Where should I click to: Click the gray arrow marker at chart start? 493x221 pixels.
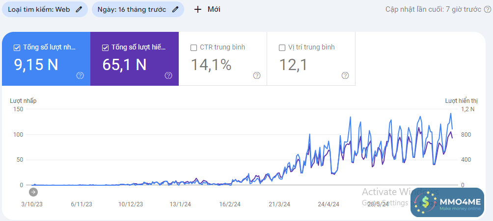[x=33, y=192]
